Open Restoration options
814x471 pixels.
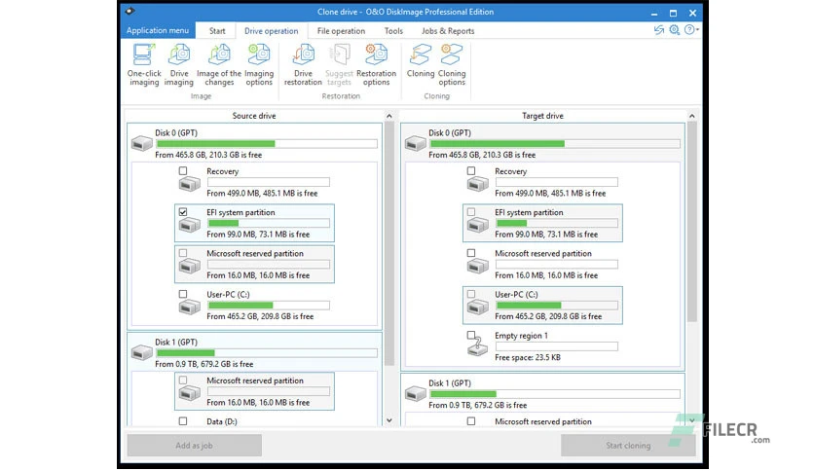point(377,65)
